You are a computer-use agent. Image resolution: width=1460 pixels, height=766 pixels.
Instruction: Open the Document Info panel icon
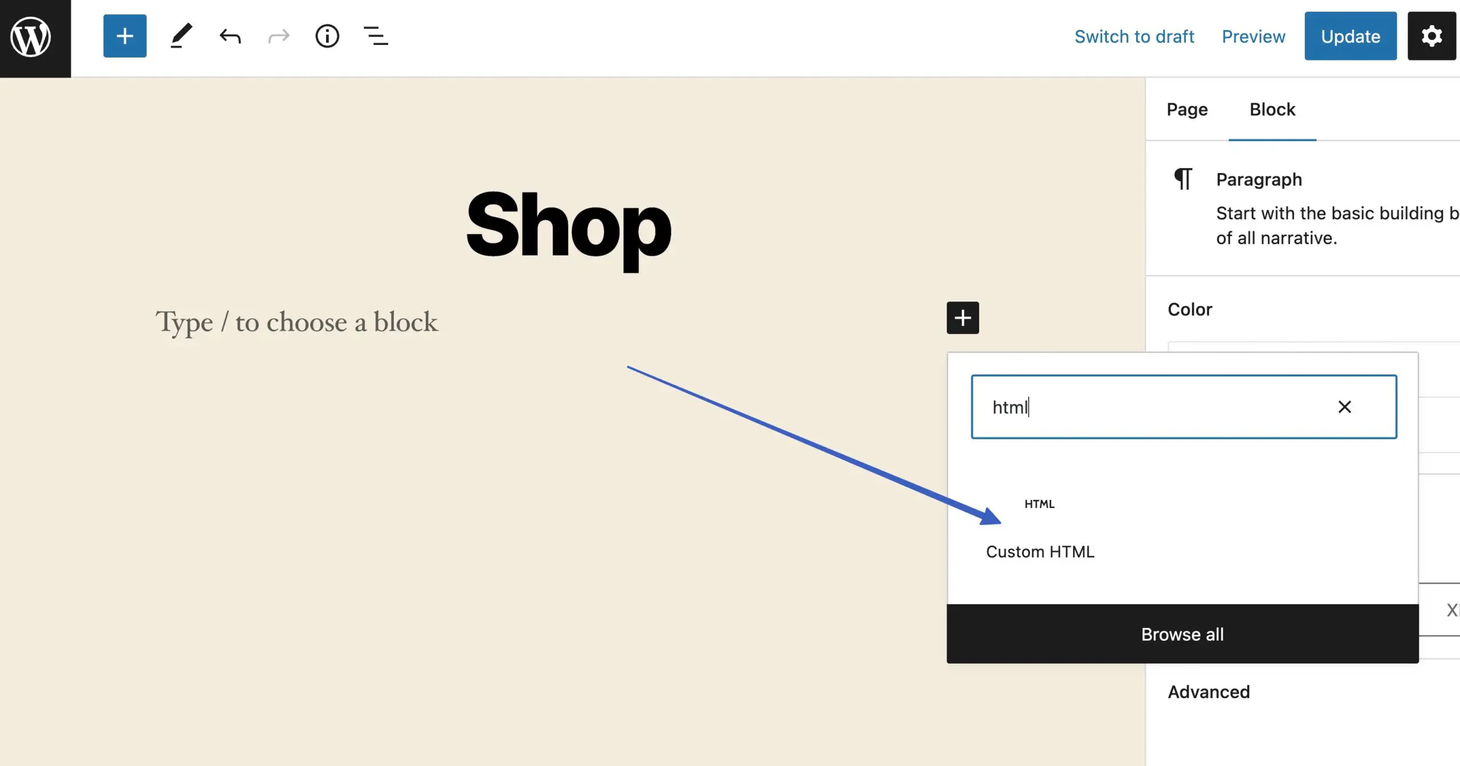(x=327, y=36)
